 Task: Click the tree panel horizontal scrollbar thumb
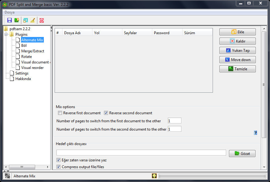click(x=22, y=167)
